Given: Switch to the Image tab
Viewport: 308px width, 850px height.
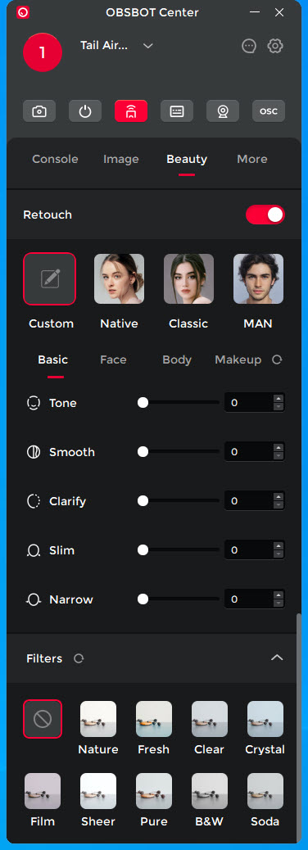Looking at the screenshot, I should (x=121, y=159).
